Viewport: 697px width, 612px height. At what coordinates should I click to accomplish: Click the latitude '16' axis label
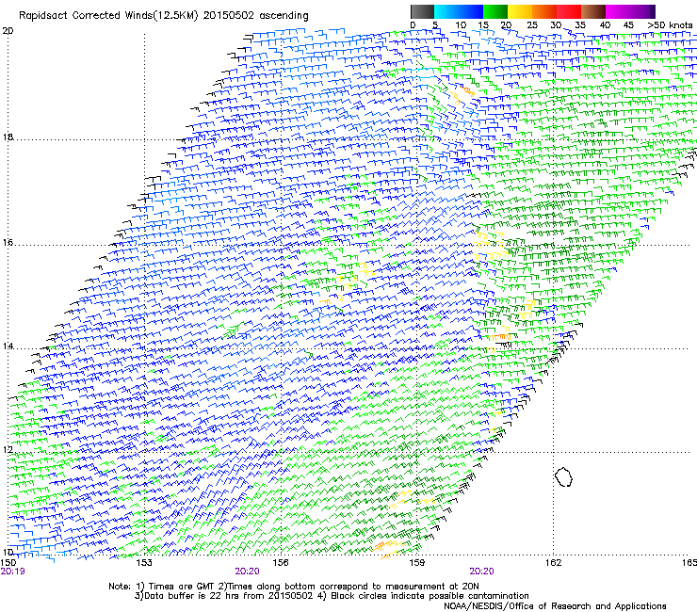[x=8, y=243]
